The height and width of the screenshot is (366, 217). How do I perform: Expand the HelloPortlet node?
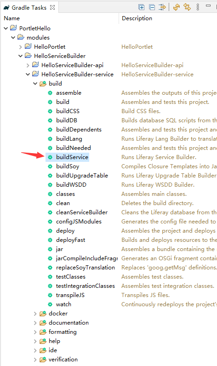21,47
